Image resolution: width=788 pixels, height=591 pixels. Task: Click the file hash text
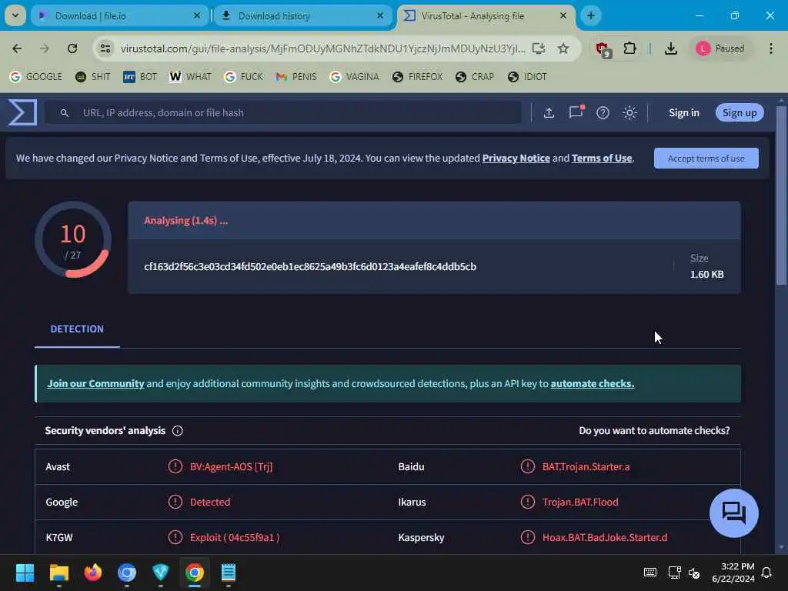pos(310,266)
